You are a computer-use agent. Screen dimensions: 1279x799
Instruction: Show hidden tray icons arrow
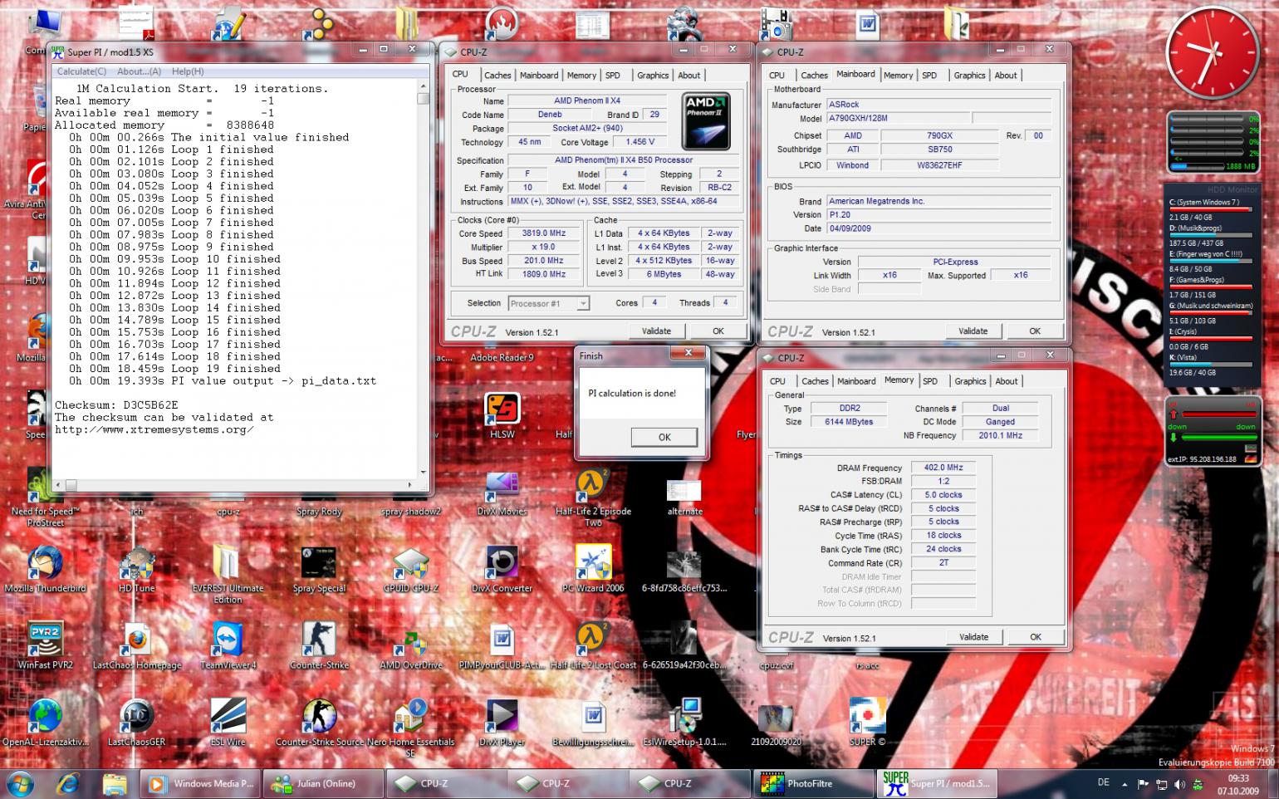1125,784
